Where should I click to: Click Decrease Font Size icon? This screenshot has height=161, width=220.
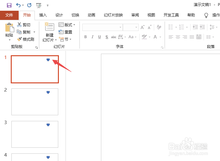(x=150, y=27)
